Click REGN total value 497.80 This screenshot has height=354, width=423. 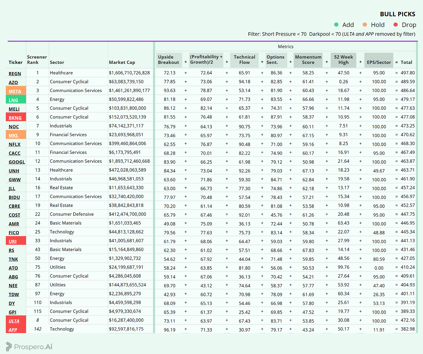click(408, 73)
